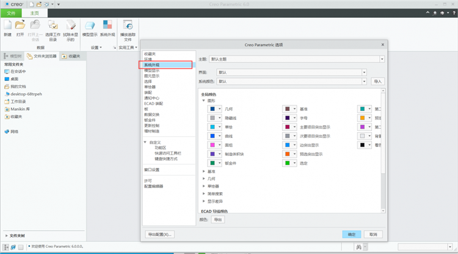Switch to the 主页 ribbon tab

point(34,13)
